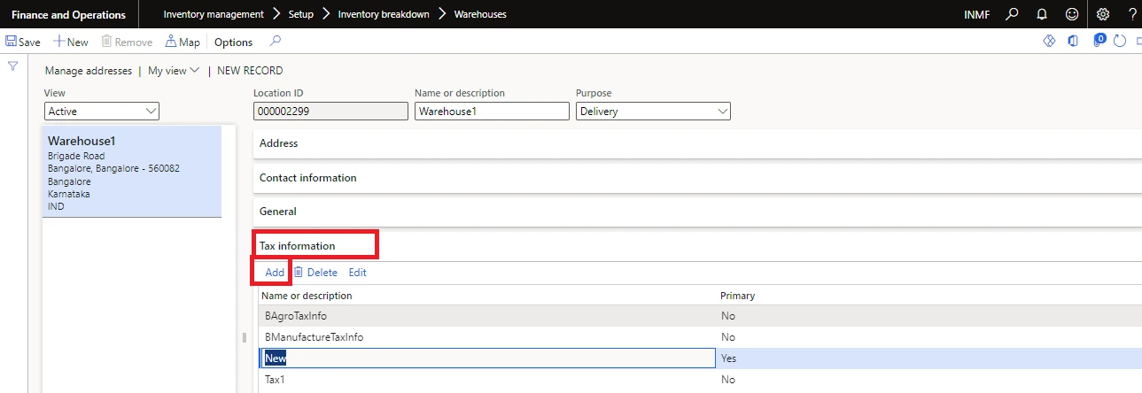
Task: Click the action pane search magnifier
Action: tap(276, 41)
